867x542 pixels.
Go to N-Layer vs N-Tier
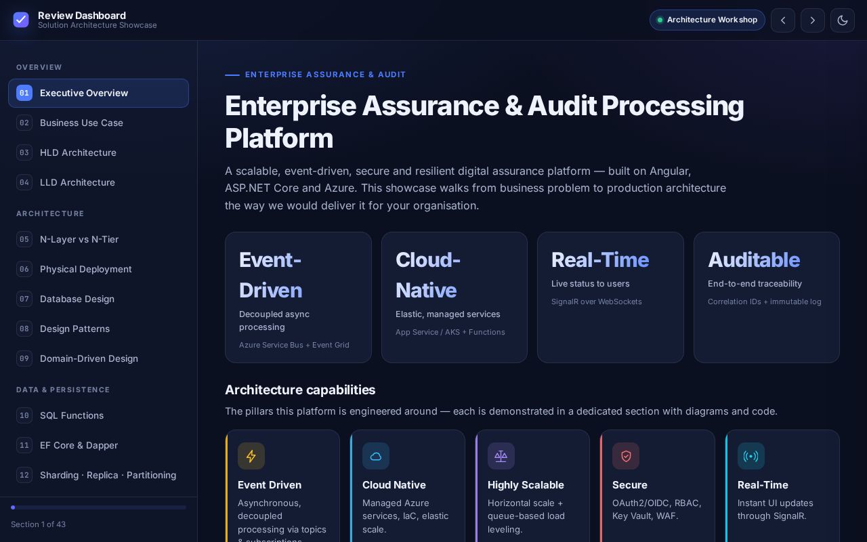[98, 239]
